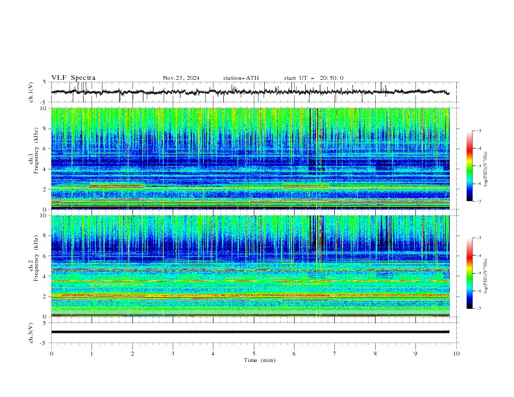Click the "station=ATH" header label
Screen dimensions: 514x397
[241, 78]
